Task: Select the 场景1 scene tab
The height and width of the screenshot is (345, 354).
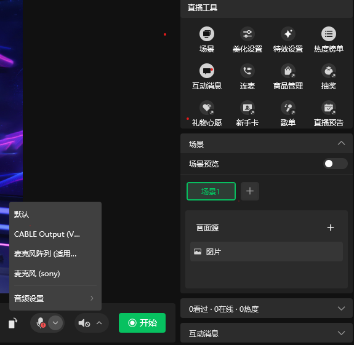Action: [211, 191]
